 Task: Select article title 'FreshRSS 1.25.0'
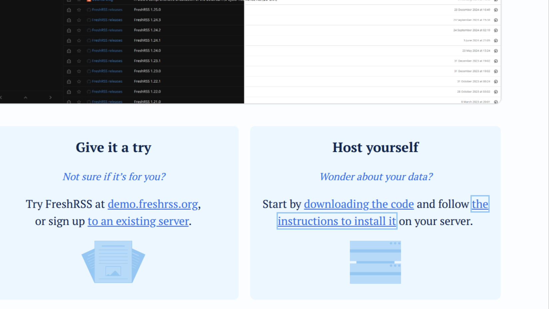coord(147,10)
